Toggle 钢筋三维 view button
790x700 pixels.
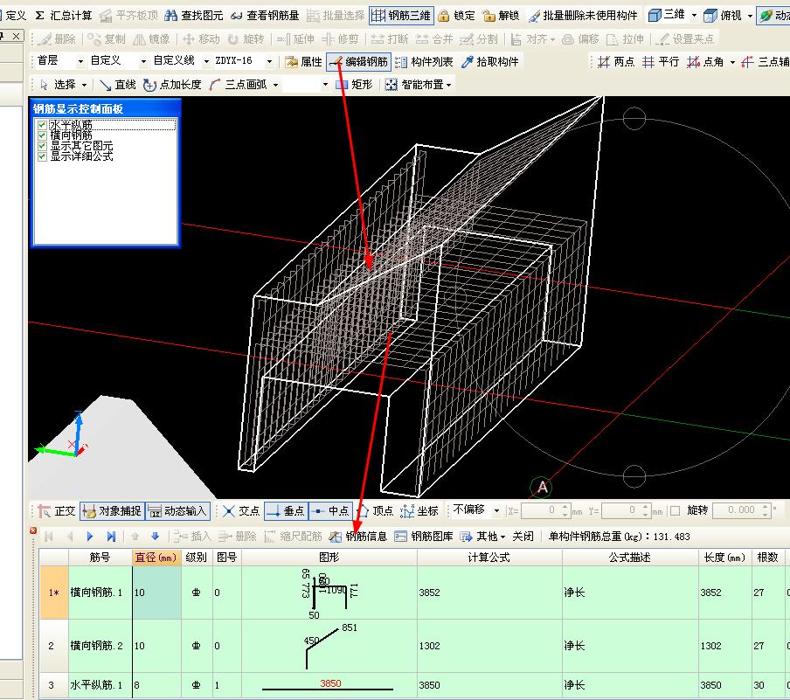click(x=401, y=16)
